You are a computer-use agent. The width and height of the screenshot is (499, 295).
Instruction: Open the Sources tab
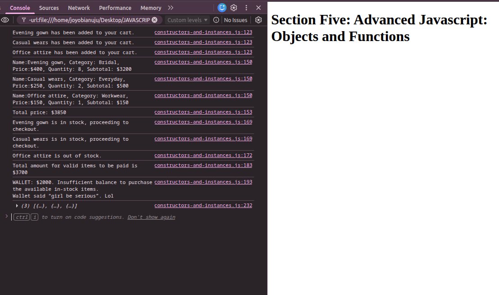49,8
